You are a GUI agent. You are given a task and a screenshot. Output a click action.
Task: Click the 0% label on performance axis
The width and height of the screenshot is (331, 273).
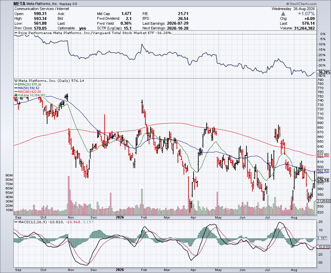(323, 34)
